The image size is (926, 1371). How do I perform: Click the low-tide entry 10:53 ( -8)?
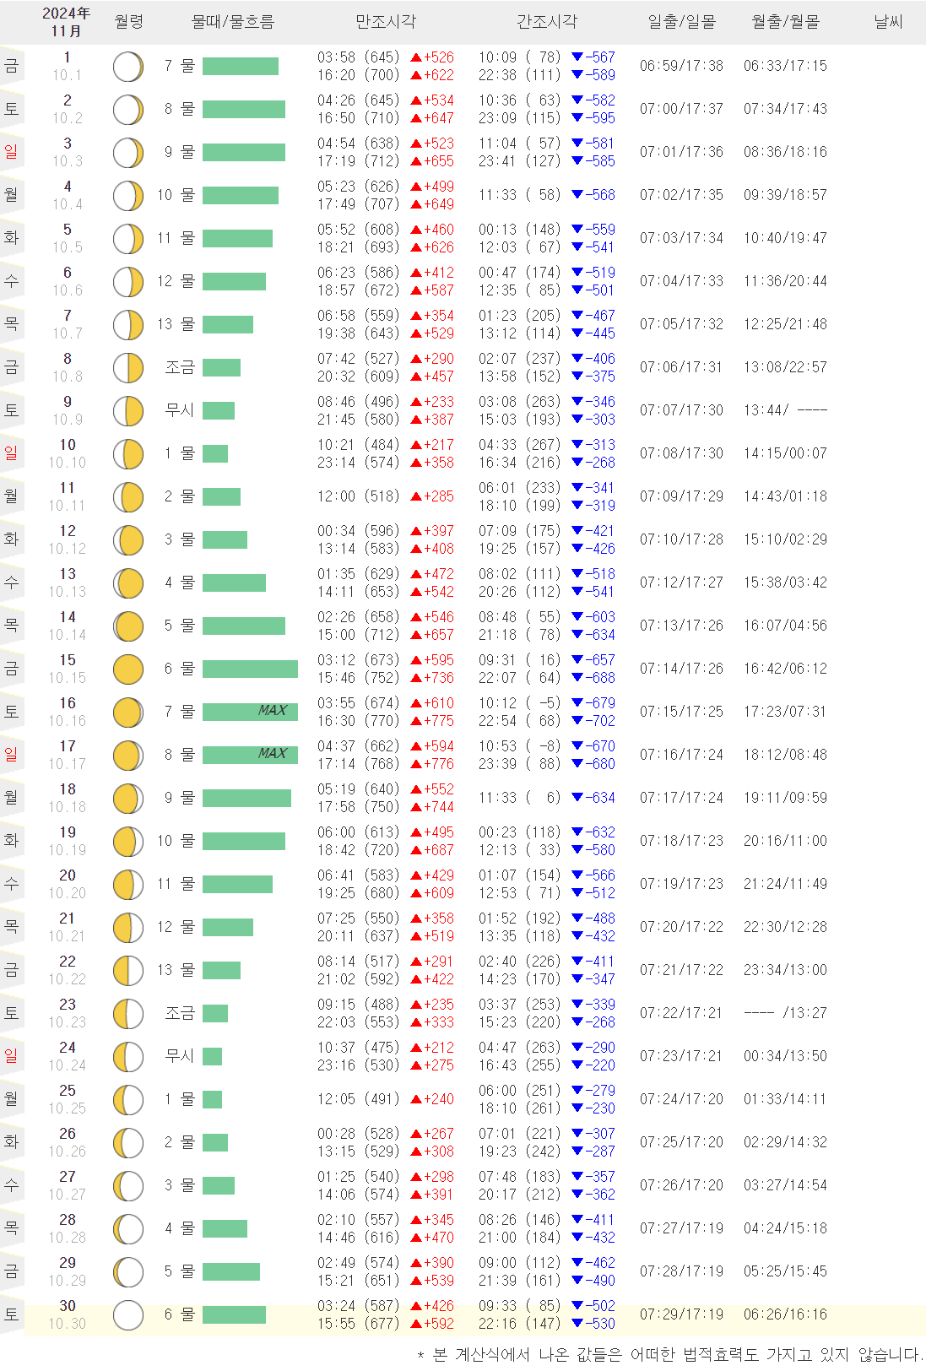pyautogui.click(x=519, y=746)
